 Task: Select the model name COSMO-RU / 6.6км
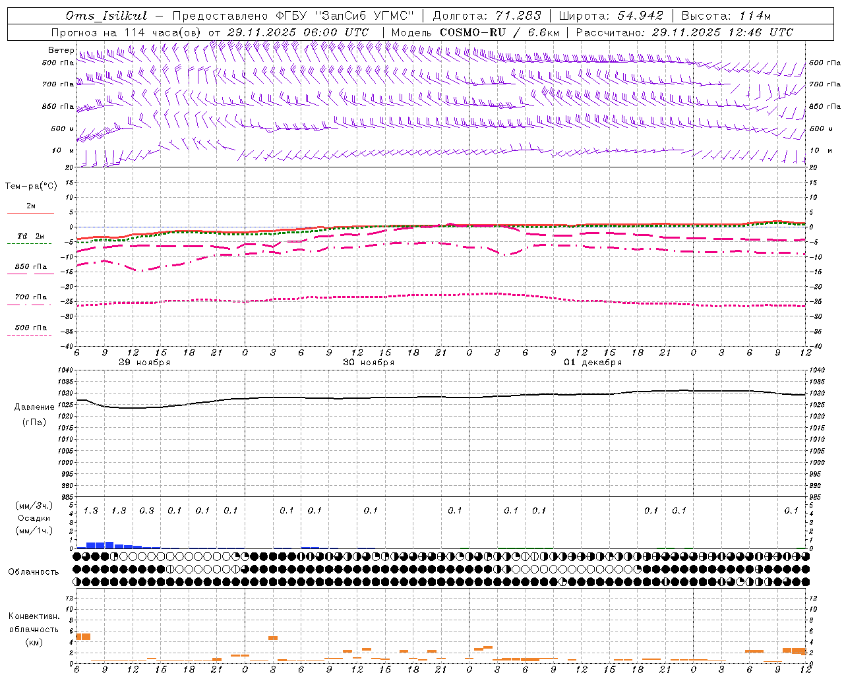pos(499,32)
